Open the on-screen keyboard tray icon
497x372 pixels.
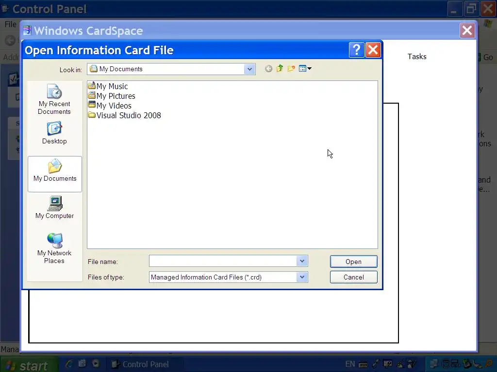click(x=363, y=364)
